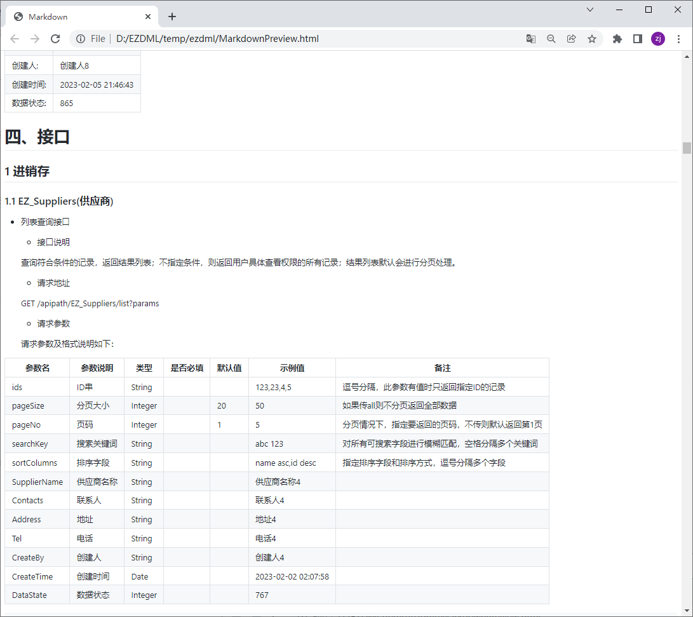The height and width of the screenshot is (617, 693).
Task: Open the zoom magnifier icon
Action: coord(551,39)
